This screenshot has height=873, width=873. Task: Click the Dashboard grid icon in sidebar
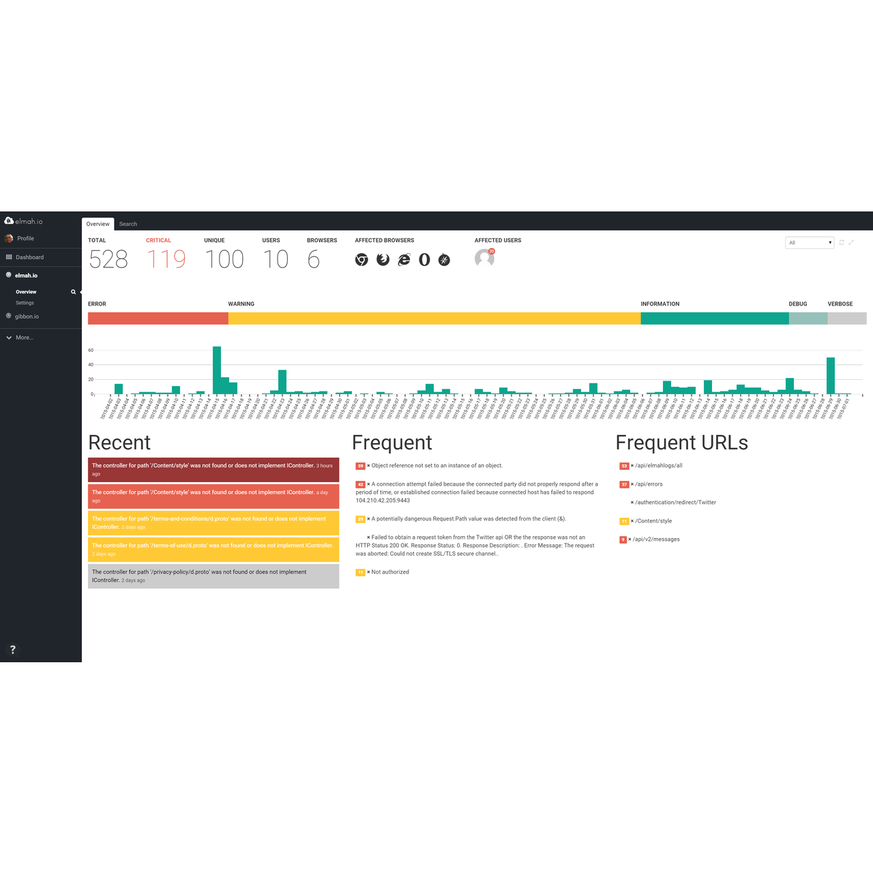pos(8,256)
